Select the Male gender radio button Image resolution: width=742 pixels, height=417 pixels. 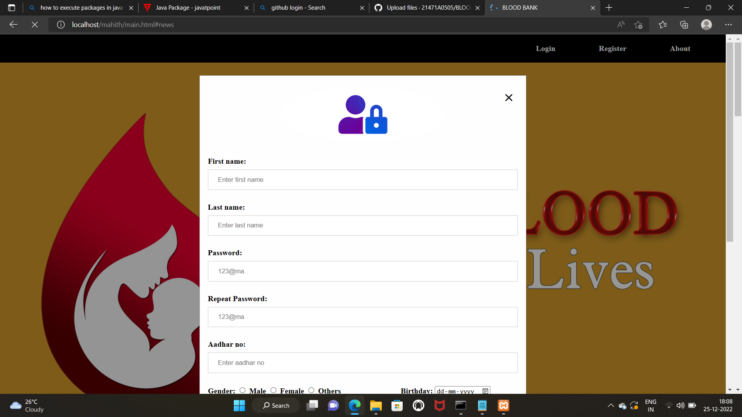242,390
